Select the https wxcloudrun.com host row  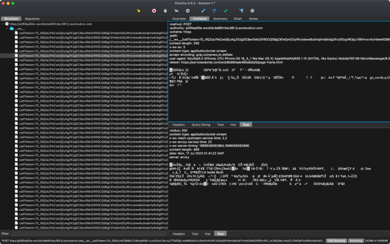tap(84, 24)
